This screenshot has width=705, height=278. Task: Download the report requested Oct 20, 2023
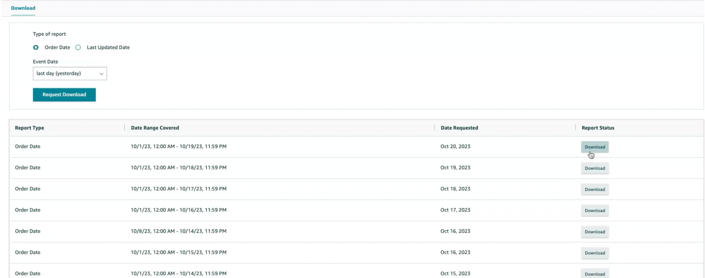coord(595,147)
